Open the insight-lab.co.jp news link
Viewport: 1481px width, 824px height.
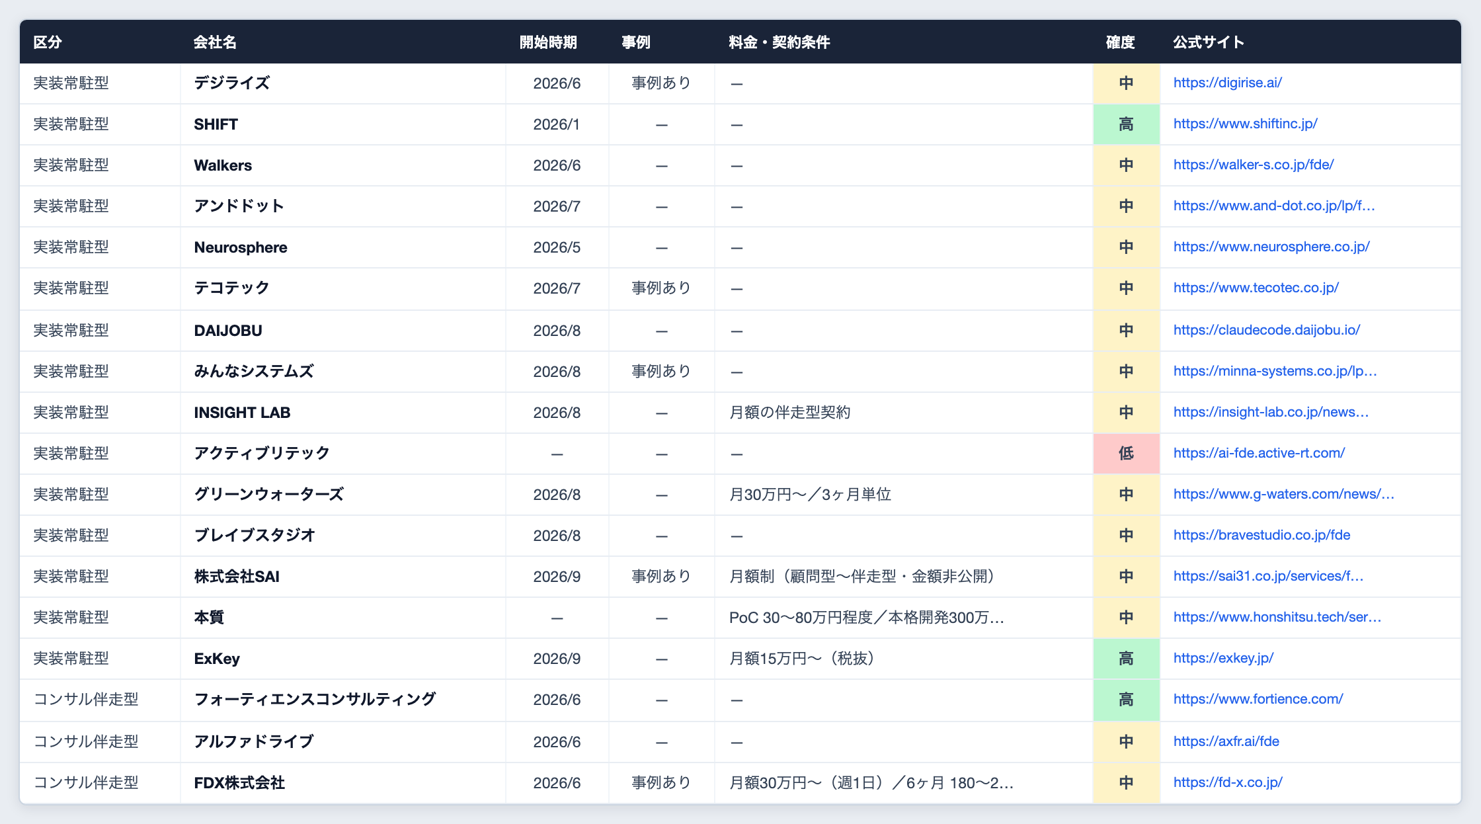pyautogui.click(x=1271, y=412)
